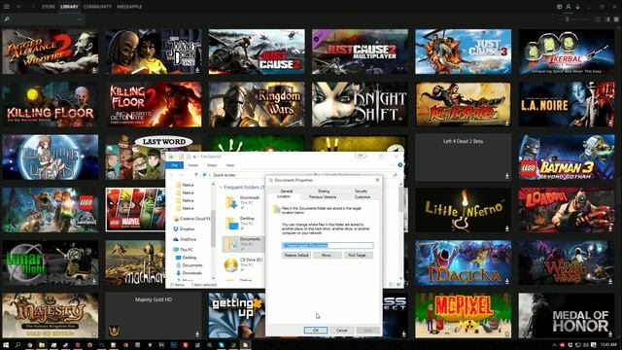
Task: Open Customize tab in Documents Properties
Action: click(363, 196)
